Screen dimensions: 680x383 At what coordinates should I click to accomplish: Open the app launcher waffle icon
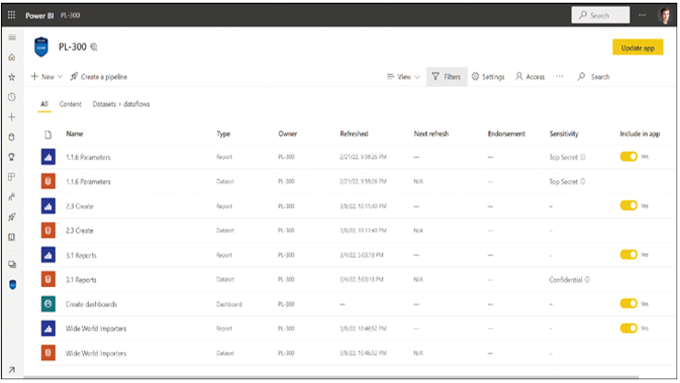tap(11, 15)
